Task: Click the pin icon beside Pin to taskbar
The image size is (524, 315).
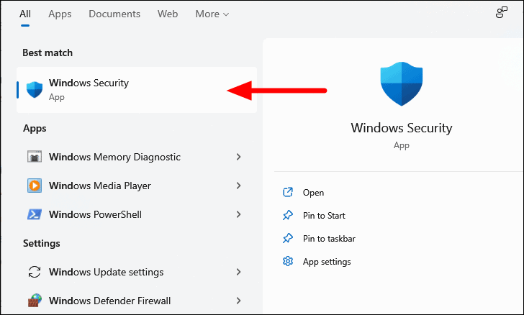Action: (288, 238)
